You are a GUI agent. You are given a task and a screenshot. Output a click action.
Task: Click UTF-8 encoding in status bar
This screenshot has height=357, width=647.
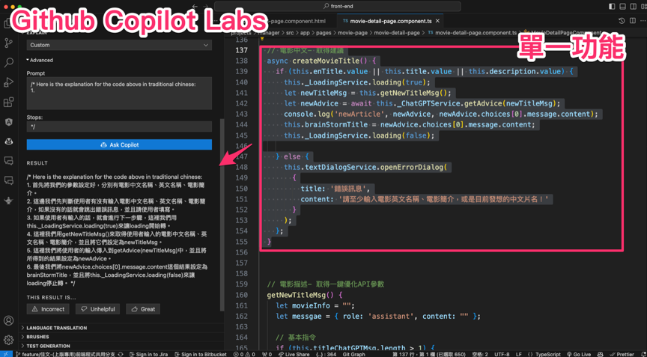502,354
